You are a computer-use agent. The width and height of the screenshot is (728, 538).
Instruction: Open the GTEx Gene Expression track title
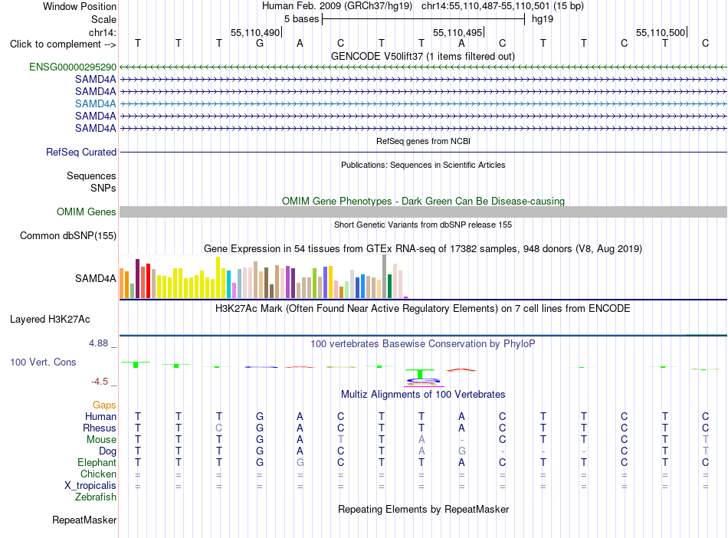point(423,249)
